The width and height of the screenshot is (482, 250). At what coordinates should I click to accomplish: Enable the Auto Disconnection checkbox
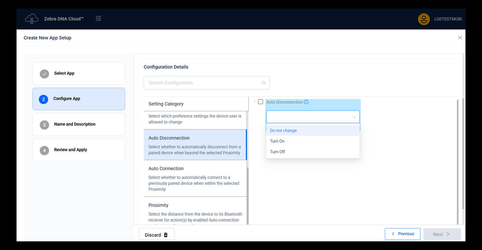tap(261, 101)
